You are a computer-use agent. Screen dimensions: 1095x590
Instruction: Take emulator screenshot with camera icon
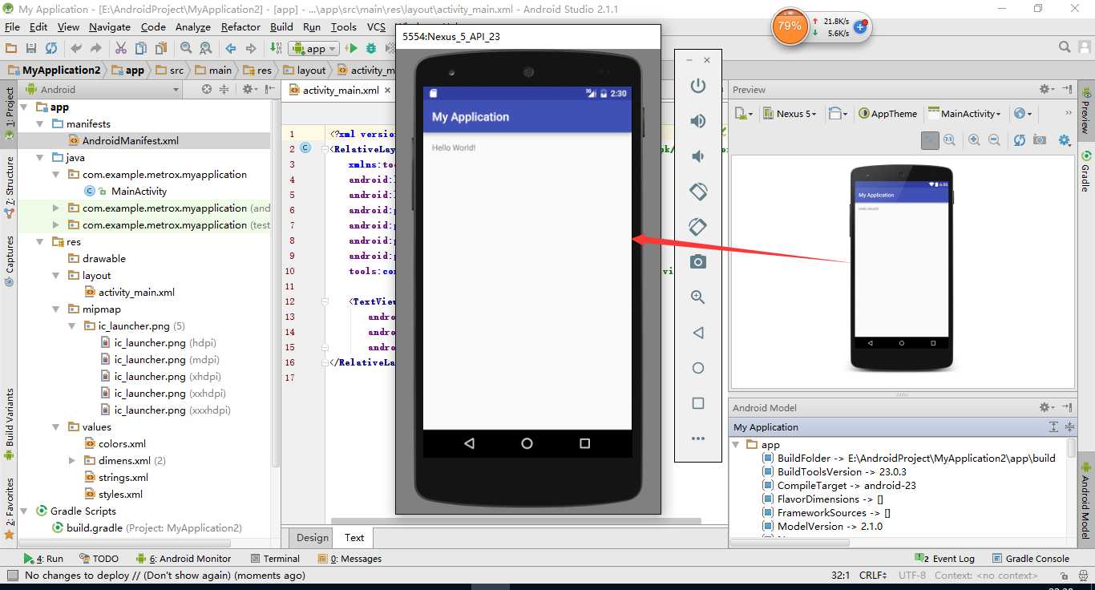698,262
